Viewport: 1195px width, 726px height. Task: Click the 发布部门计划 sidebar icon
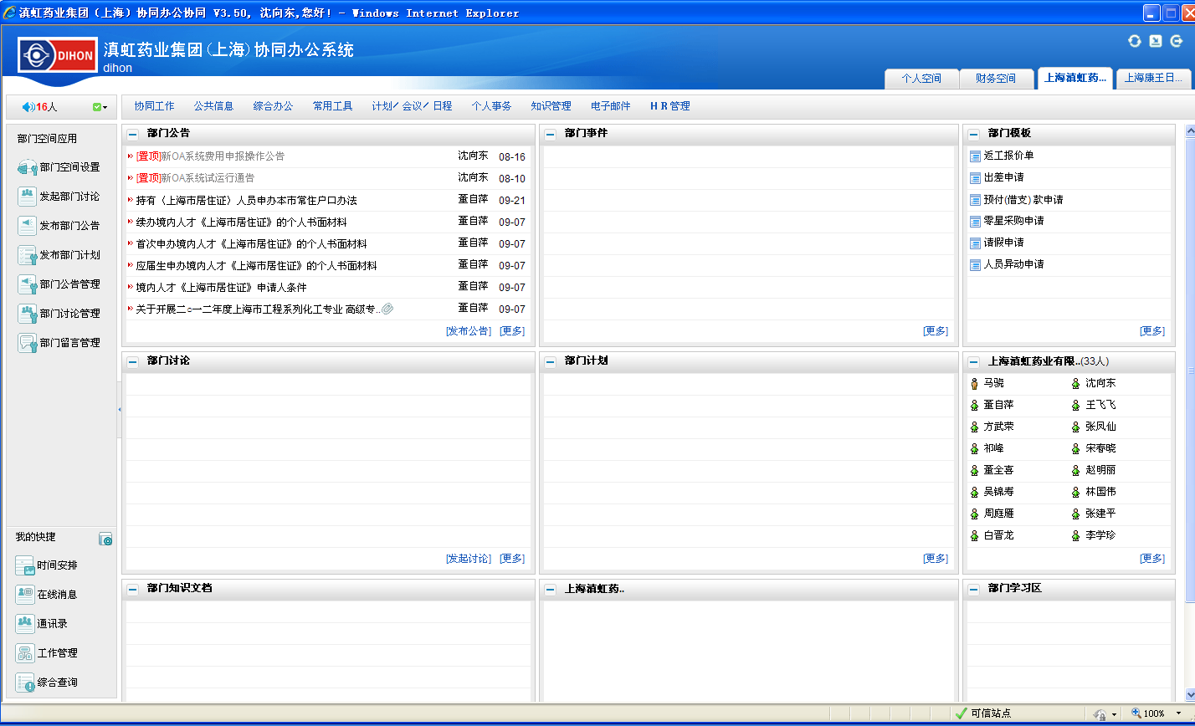[x=27, y=255]
